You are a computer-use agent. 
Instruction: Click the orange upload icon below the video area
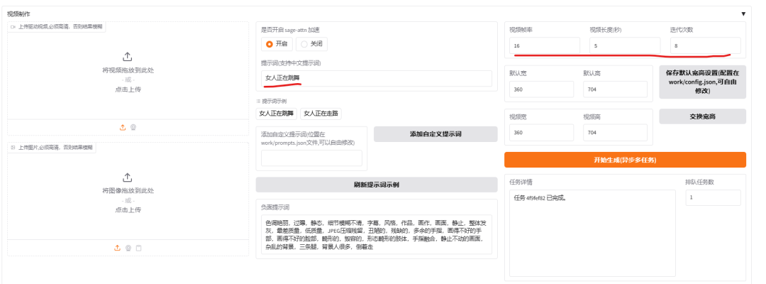pos(123,127)
